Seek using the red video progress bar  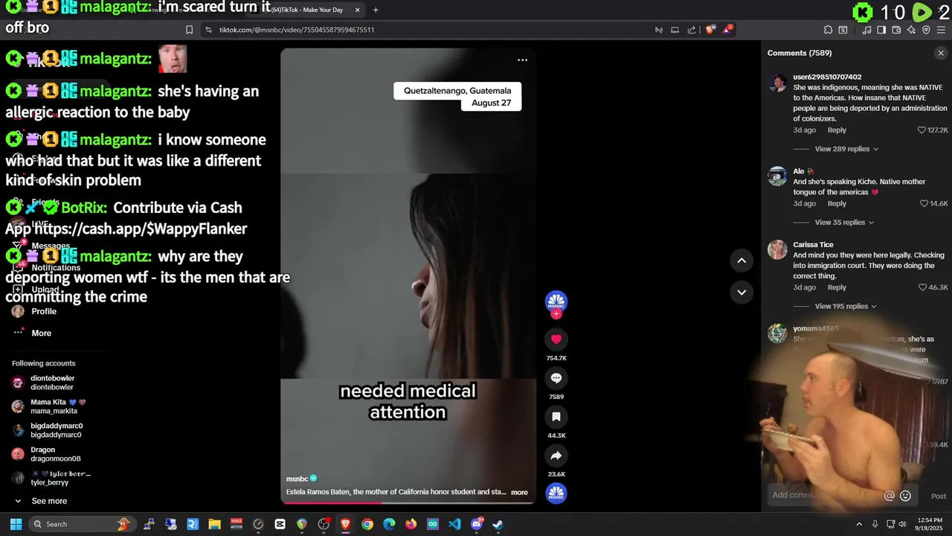point(408,502)
